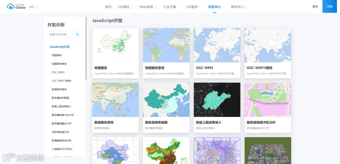Click the search magnifier icon in sidebar
Viewport: 340px width, 164px height.
[x=77, y=34]
